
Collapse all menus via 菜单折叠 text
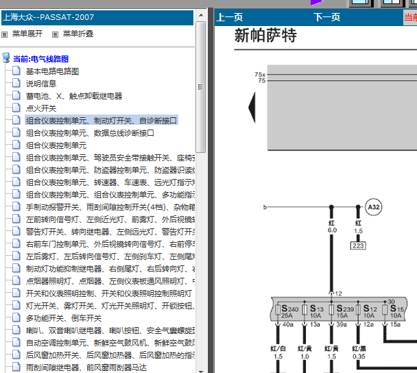(78, 34)
